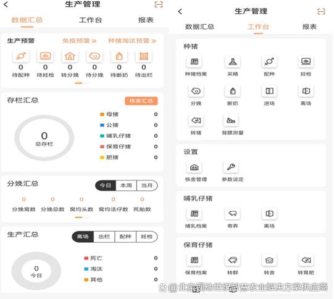Tap the 分娩总数 value

pyautogui.click(x=52, y=200)
